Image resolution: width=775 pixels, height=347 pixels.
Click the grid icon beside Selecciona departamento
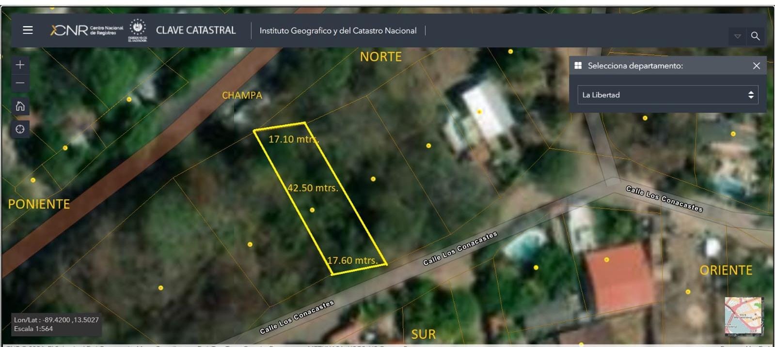tap(578, 66)
